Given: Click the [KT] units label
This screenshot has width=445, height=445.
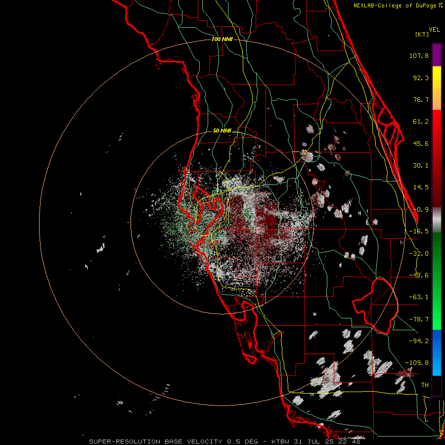Looking at the screenshot, I should click(422, 34).
